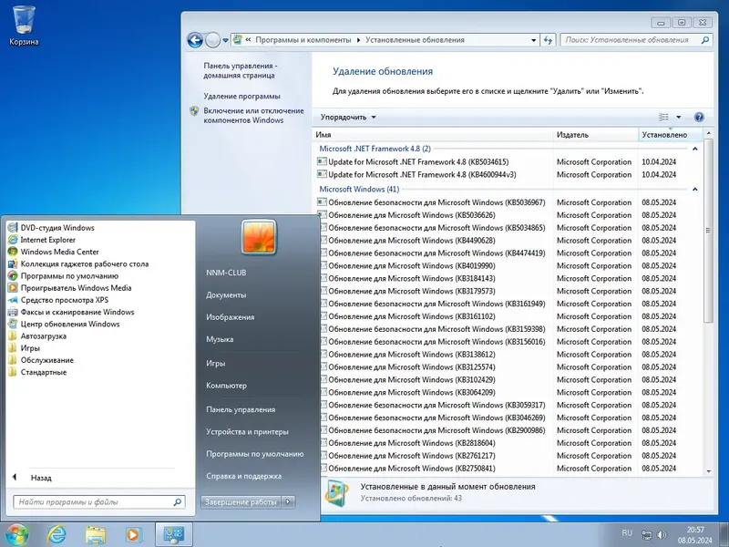This screenshot has width=729, height=547.
Task: Open the help icon in the updates window
Action: (x=699, y=117)
